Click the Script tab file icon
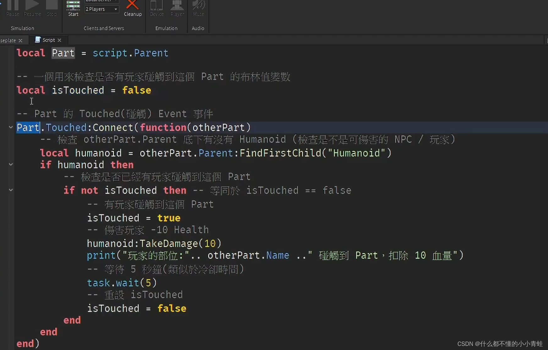Screen dimensions: 548x350 37,40
